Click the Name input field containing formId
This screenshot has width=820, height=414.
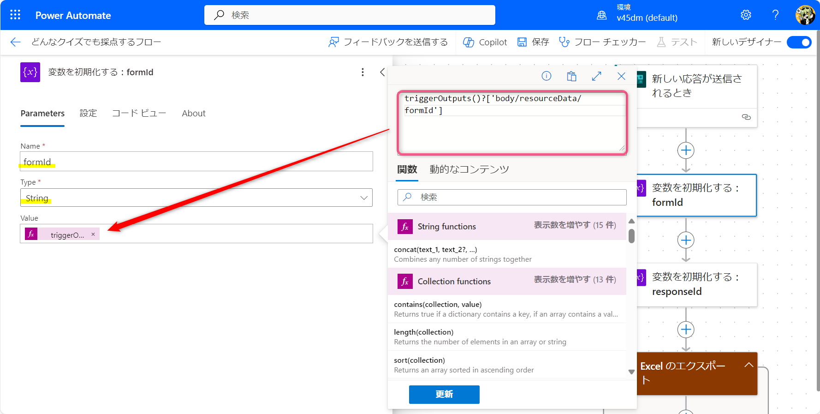click(x=196, y=162)
